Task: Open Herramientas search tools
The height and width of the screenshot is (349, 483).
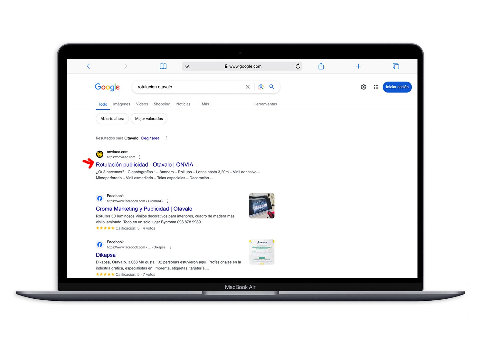Action: click(x=265, y=104)
